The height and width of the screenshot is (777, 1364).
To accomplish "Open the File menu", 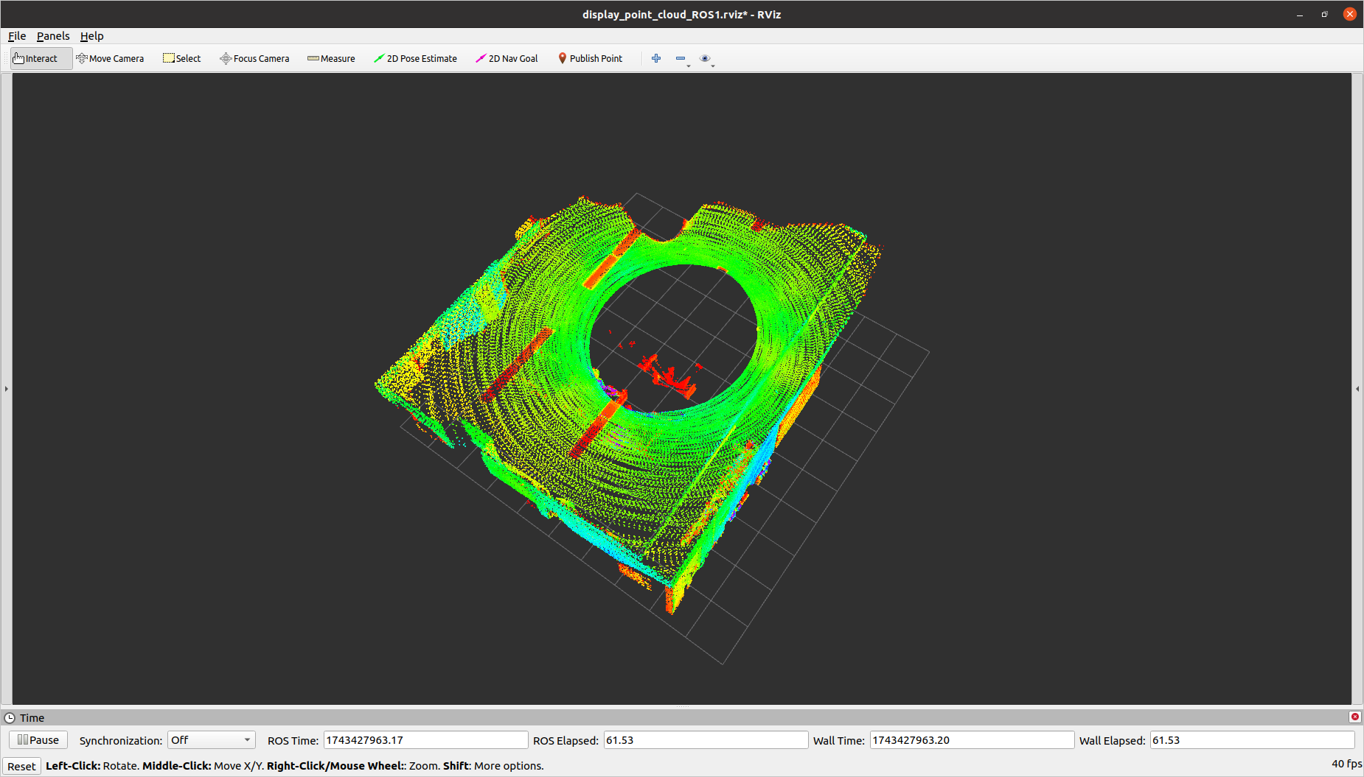I will tap(17, 36).
